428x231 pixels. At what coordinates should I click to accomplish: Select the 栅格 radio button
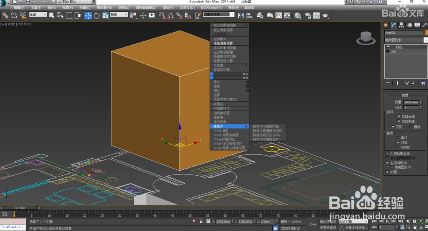tap(410, 127)
